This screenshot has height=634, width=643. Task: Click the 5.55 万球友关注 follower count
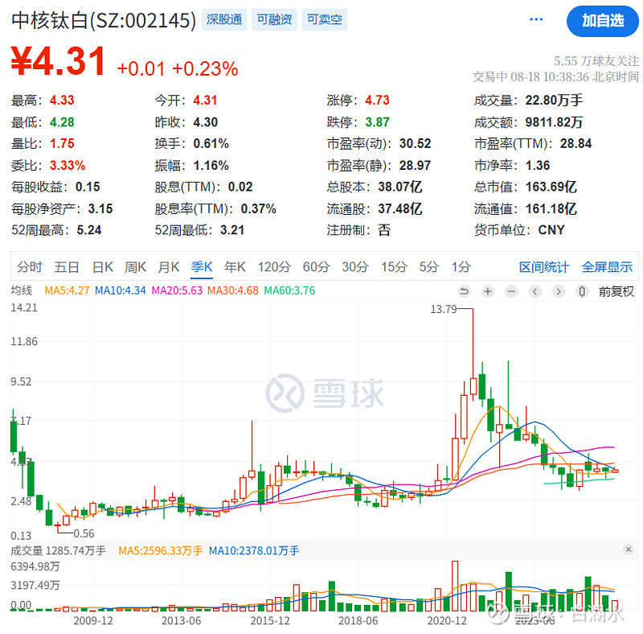pyautogui.click(x=596, y=61)
